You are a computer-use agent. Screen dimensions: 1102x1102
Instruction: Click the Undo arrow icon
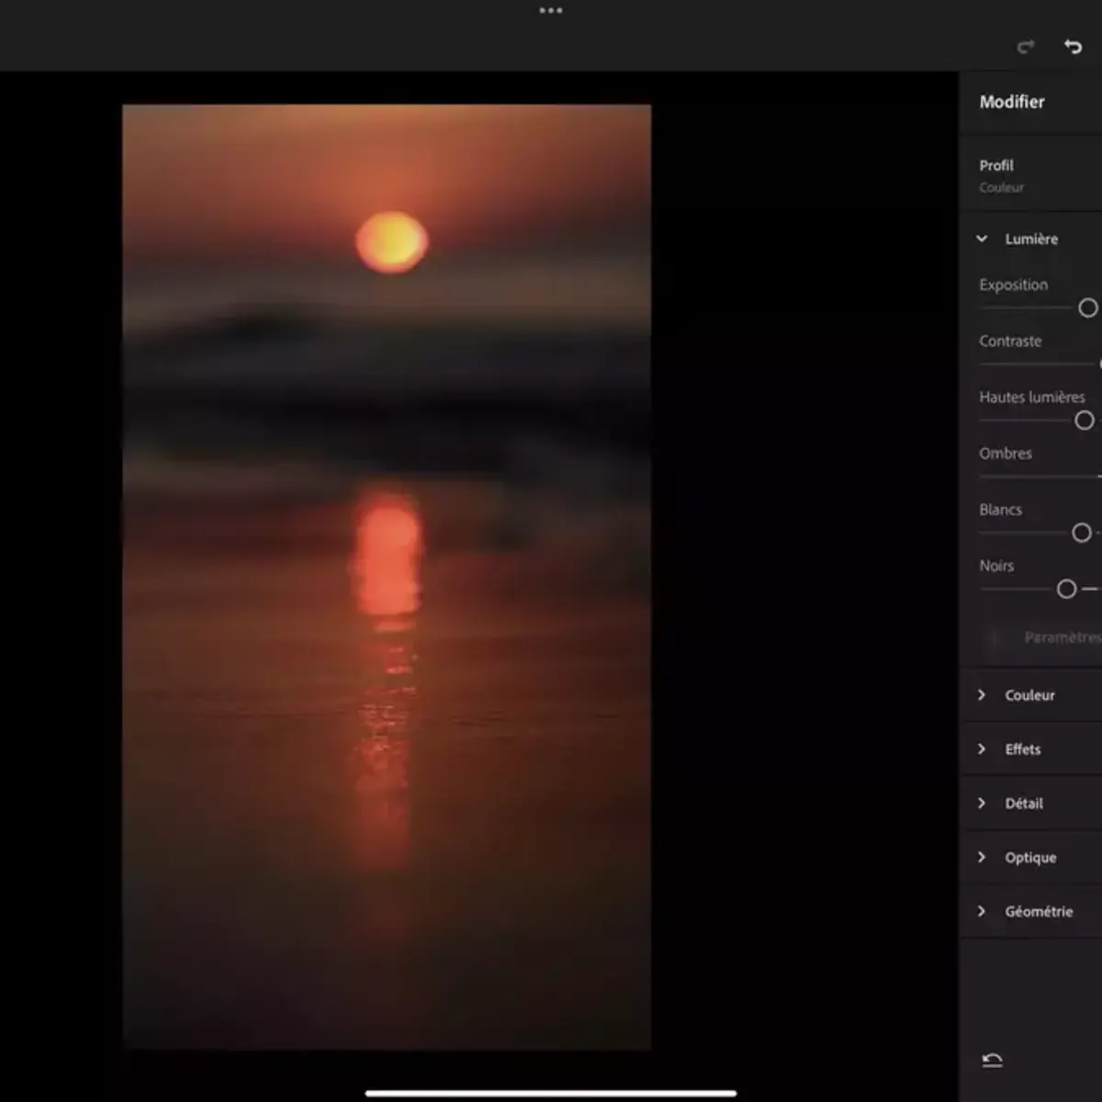pos(1073,46)
